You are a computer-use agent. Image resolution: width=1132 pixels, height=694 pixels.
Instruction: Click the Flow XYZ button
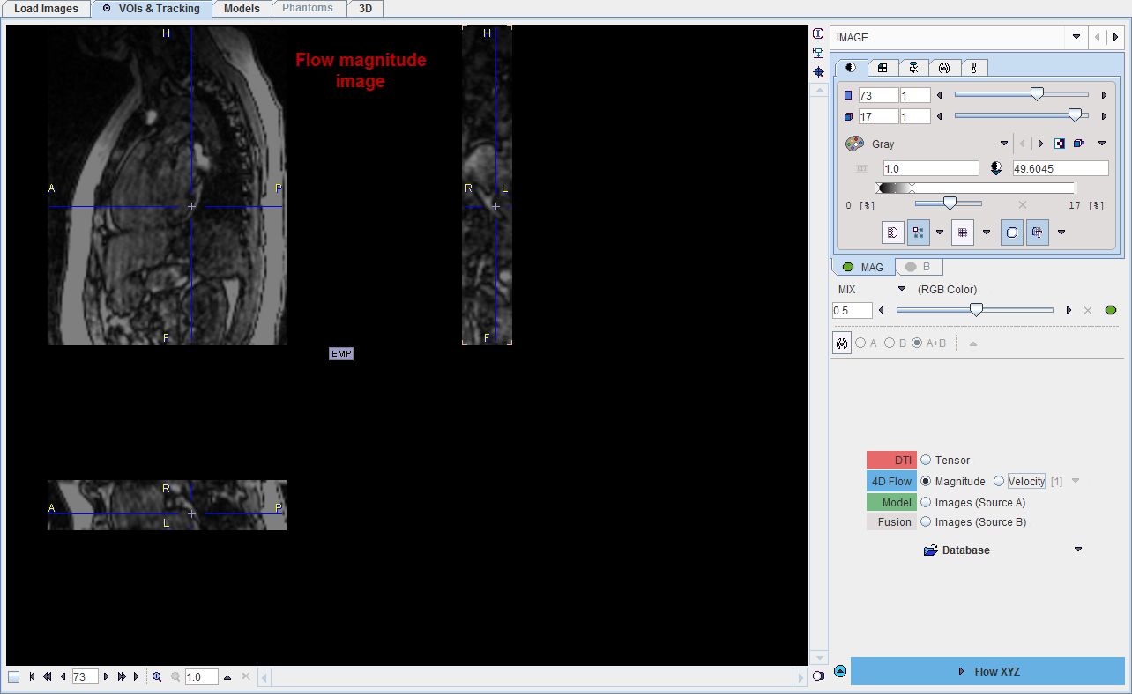pyautogui.click(x=987, y=671)
